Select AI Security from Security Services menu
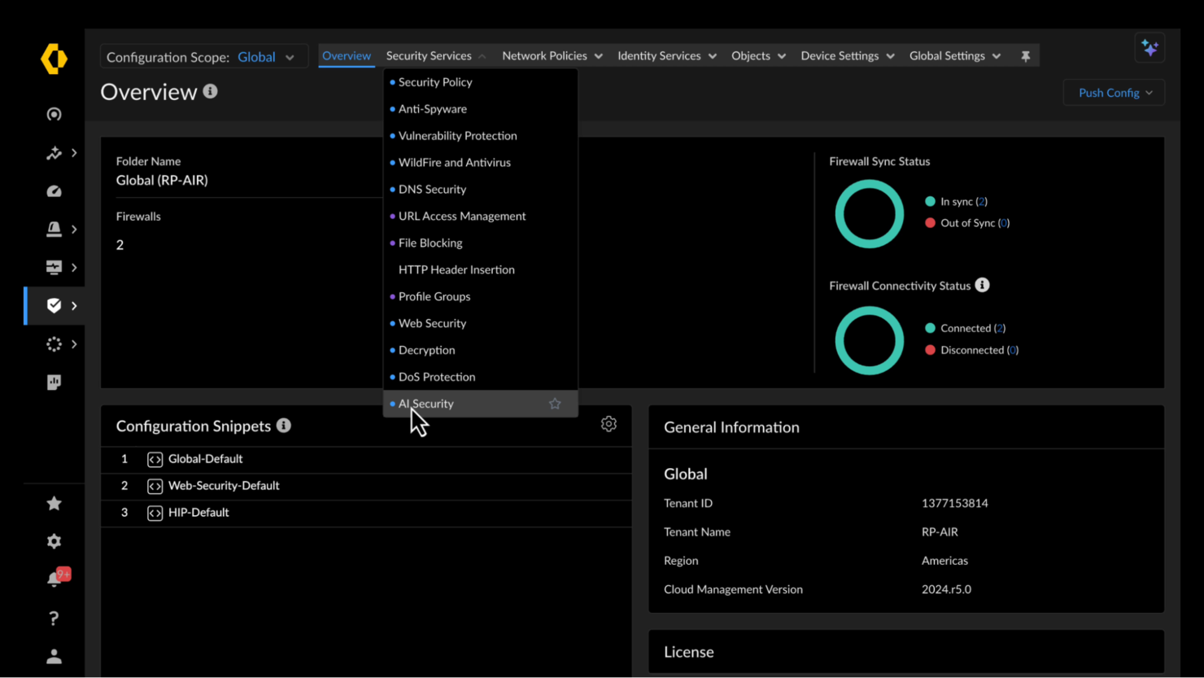Screen dimensions: 1204x678 (x=425, y=403)
